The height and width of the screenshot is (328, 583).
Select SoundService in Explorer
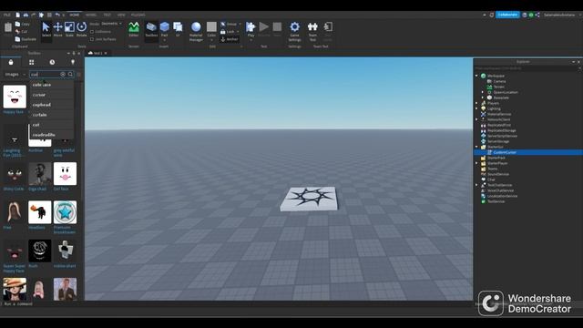[x=498, y=174]
